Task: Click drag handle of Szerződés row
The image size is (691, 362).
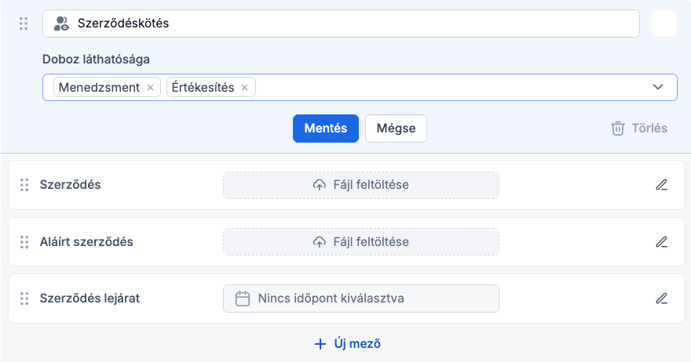Action: point(24,185)
